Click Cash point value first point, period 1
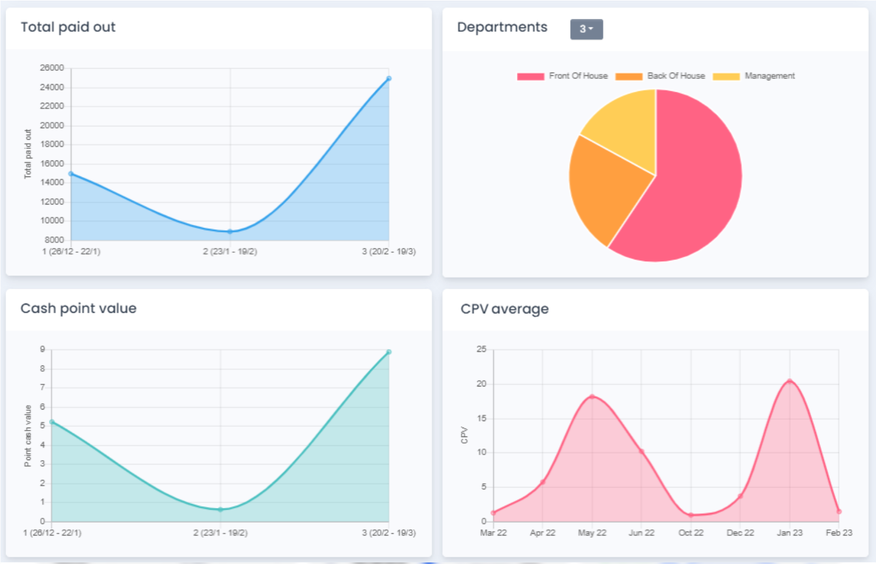Image resolution: width=876 pixels, height=564 pixels. pos(52,422)
